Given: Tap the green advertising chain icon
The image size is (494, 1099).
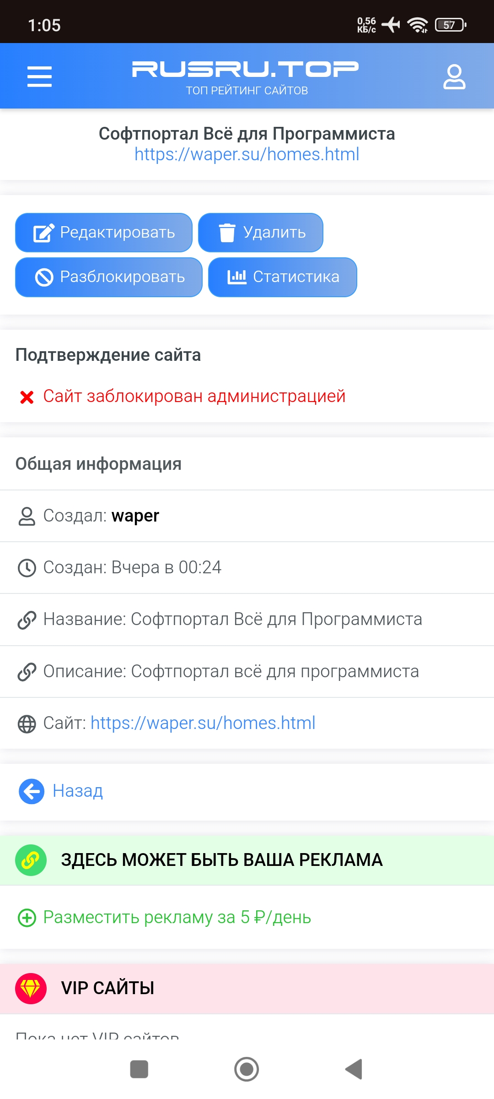Looking at the screenshot, I should [31, 860].
